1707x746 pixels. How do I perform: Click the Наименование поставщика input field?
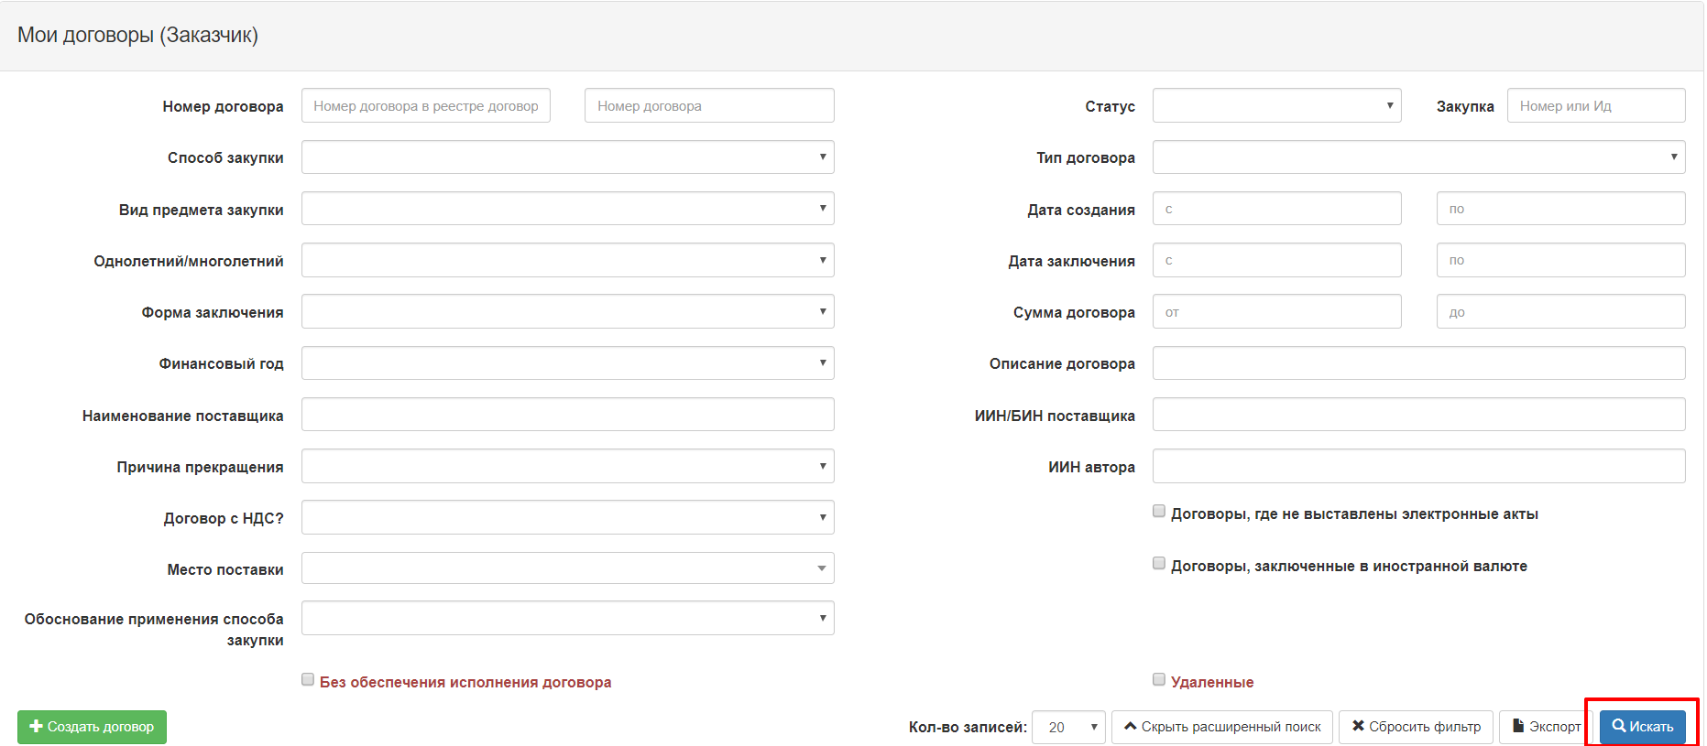[567, 415]
